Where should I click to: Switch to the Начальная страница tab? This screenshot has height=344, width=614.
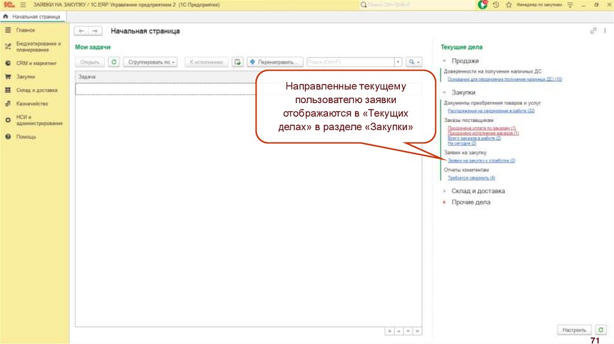[33, 17]
